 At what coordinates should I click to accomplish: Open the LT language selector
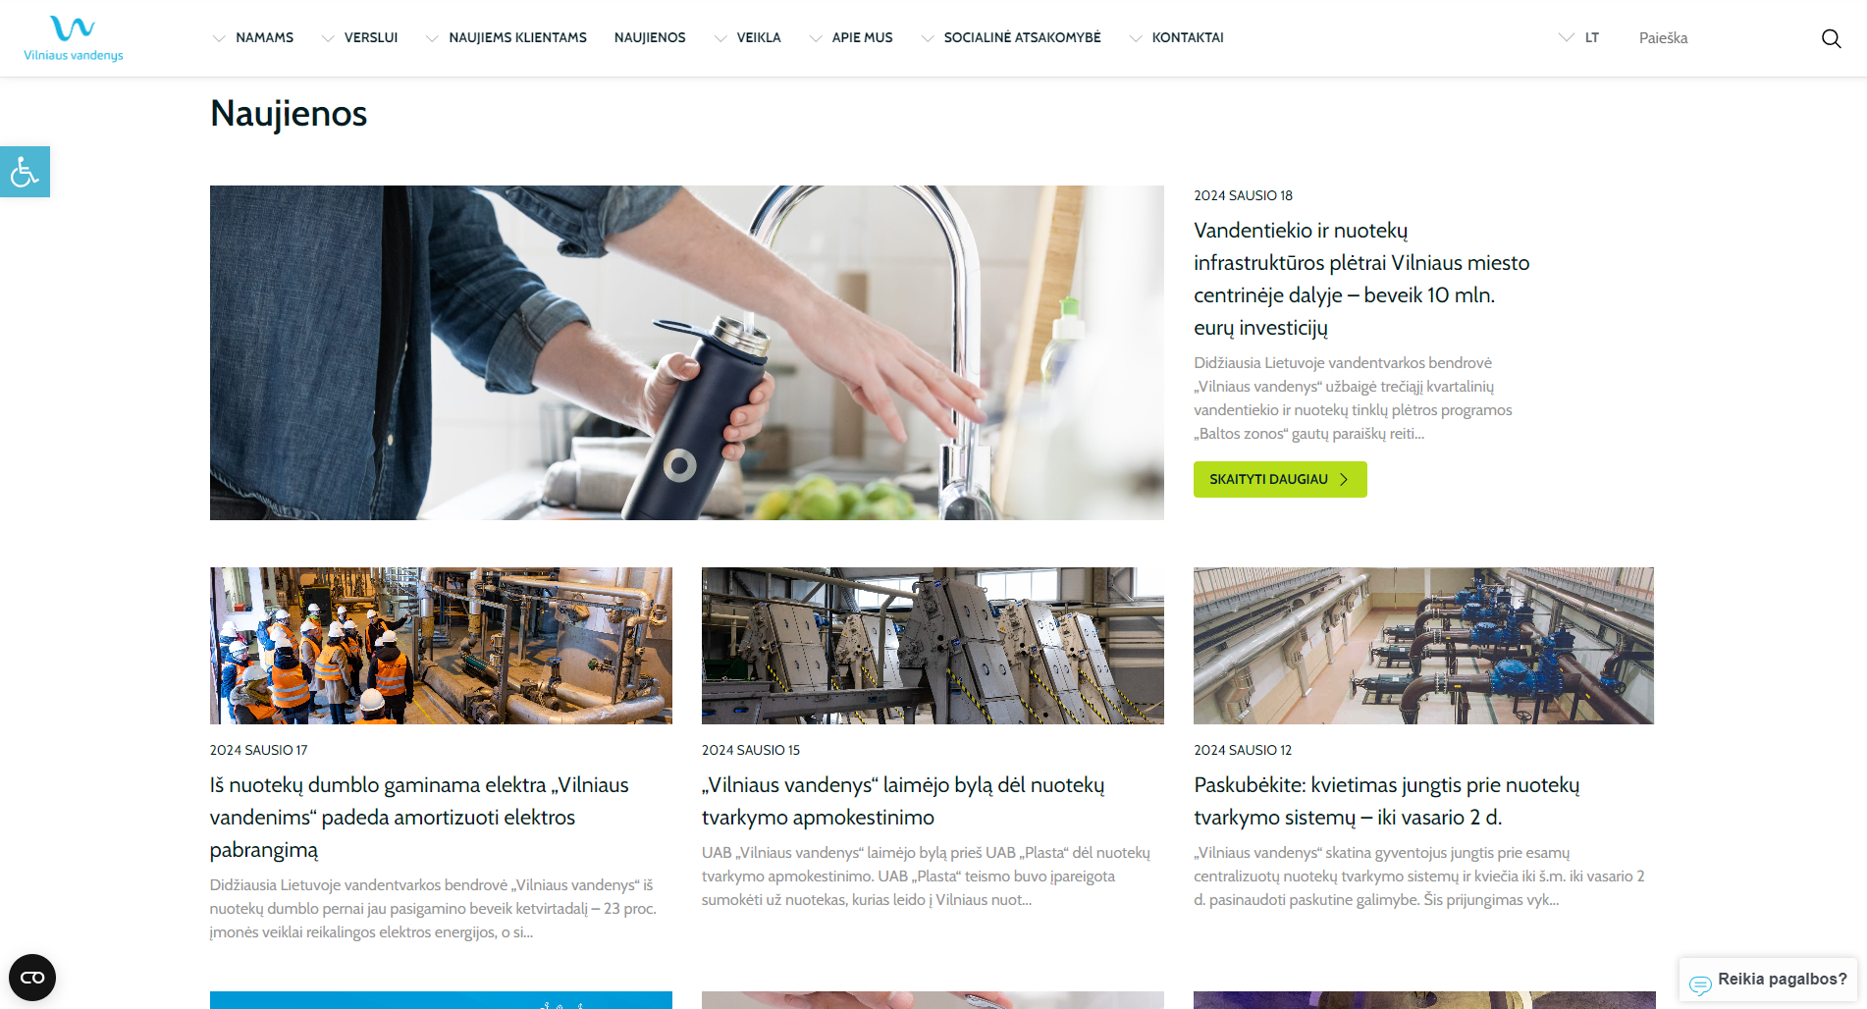point(1578,38)
